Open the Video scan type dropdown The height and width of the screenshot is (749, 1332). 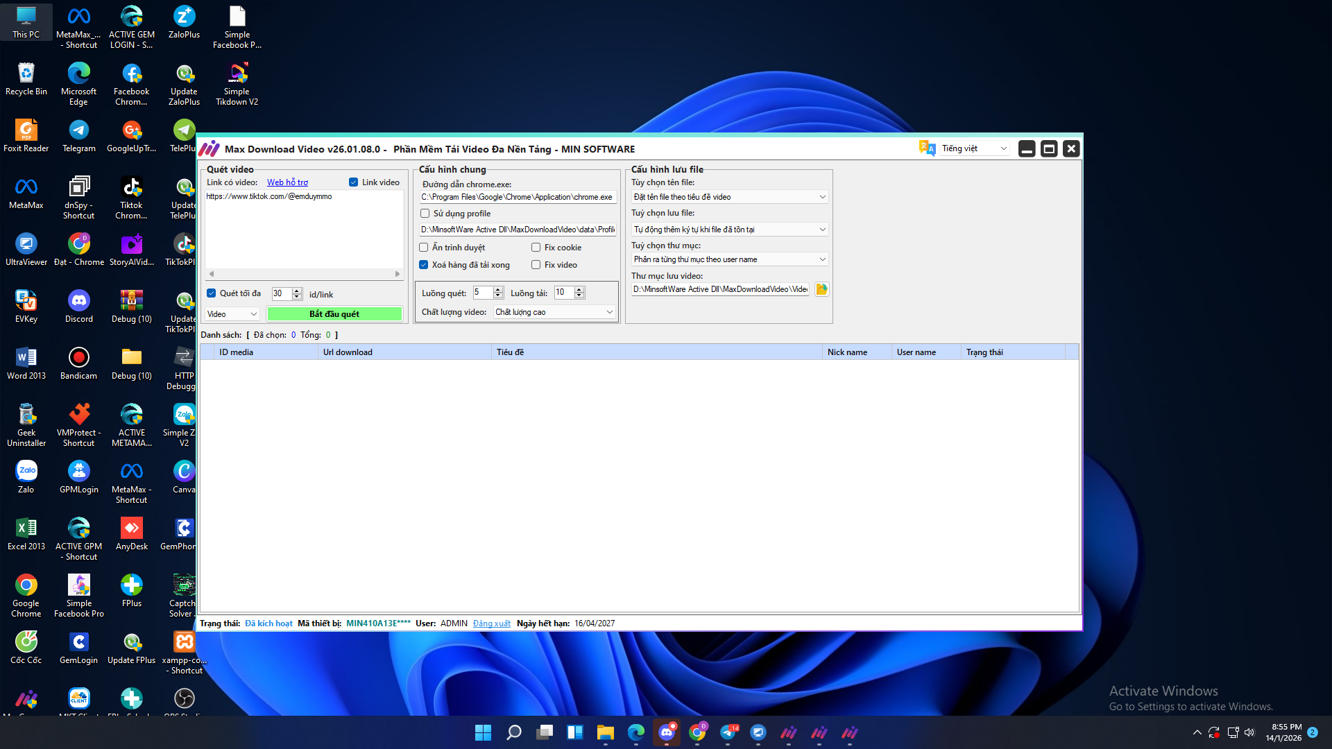[232, 314]
